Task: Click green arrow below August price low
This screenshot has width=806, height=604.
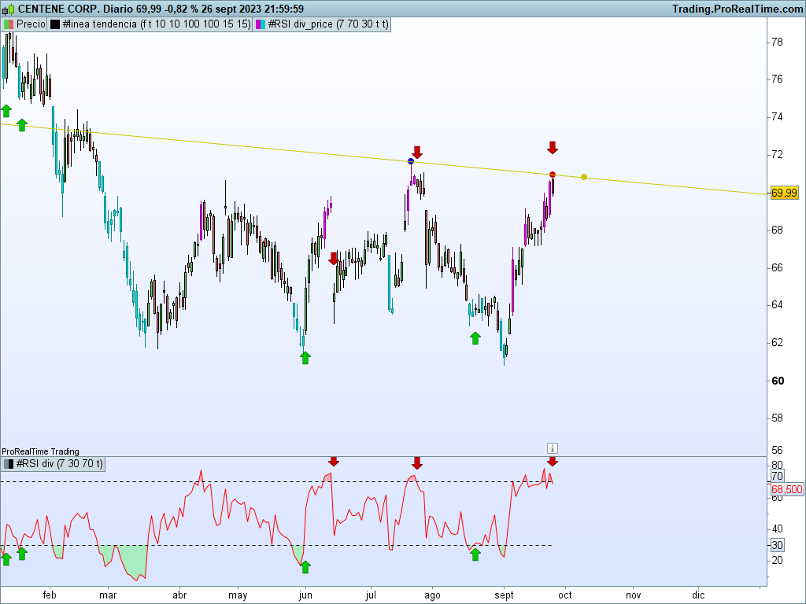Action: coord(475,338)
